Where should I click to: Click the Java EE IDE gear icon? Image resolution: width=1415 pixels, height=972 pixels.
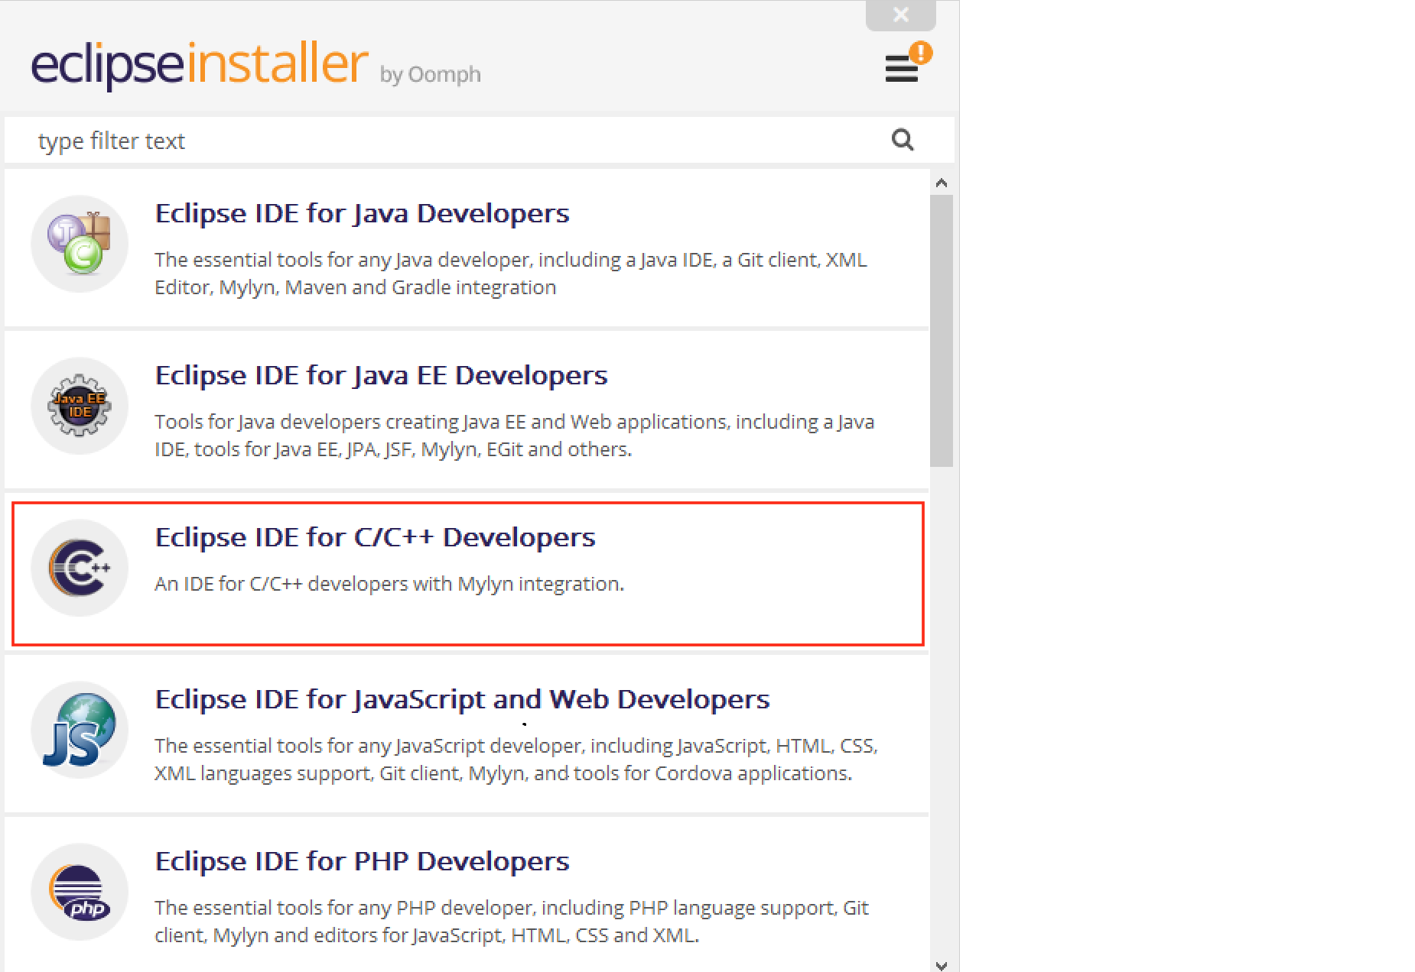click(x=80, y=406)
